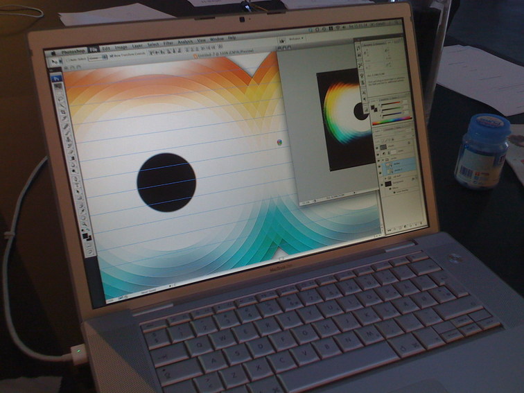Open the Select menu
This screenshot has width=524, height=393.
tap(153, 44)
